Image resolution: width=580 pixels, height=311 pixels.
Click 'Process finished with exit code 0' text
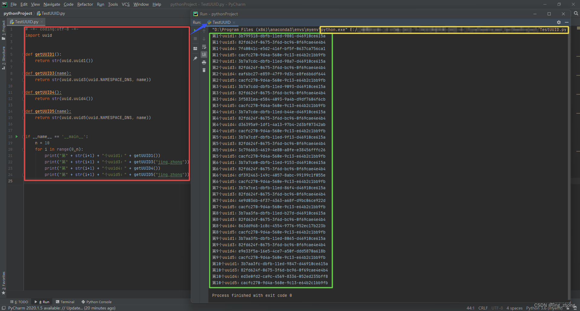pos(252,295)
